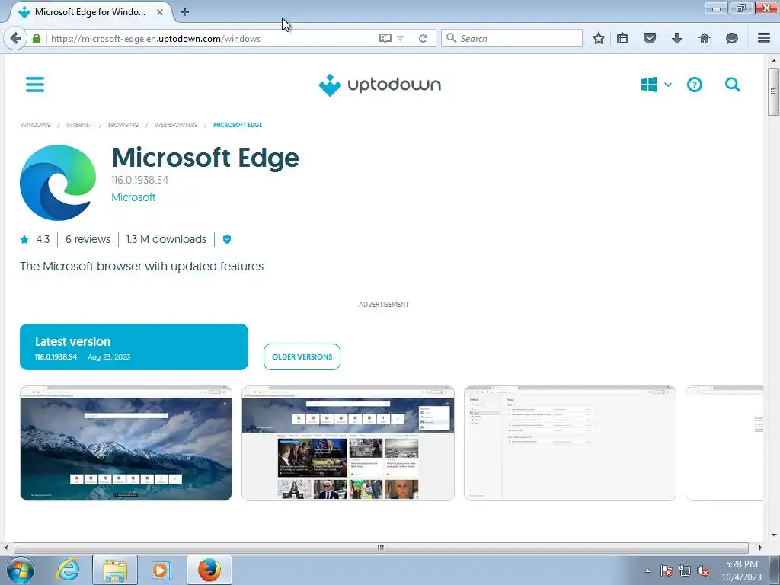Select the Microsoft Edge for Windows tab

click(x=90, y=12)
